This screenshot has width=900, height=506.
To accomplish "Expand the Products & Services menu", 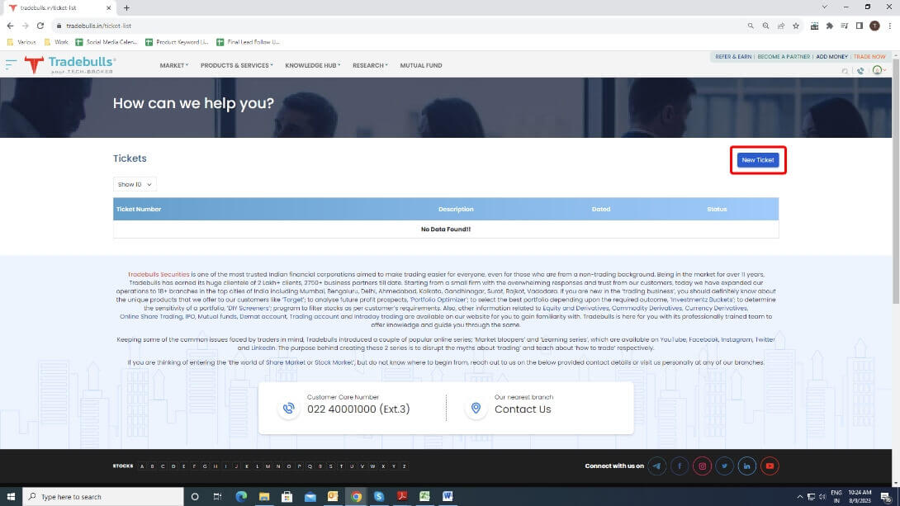I will coord(236,65).
